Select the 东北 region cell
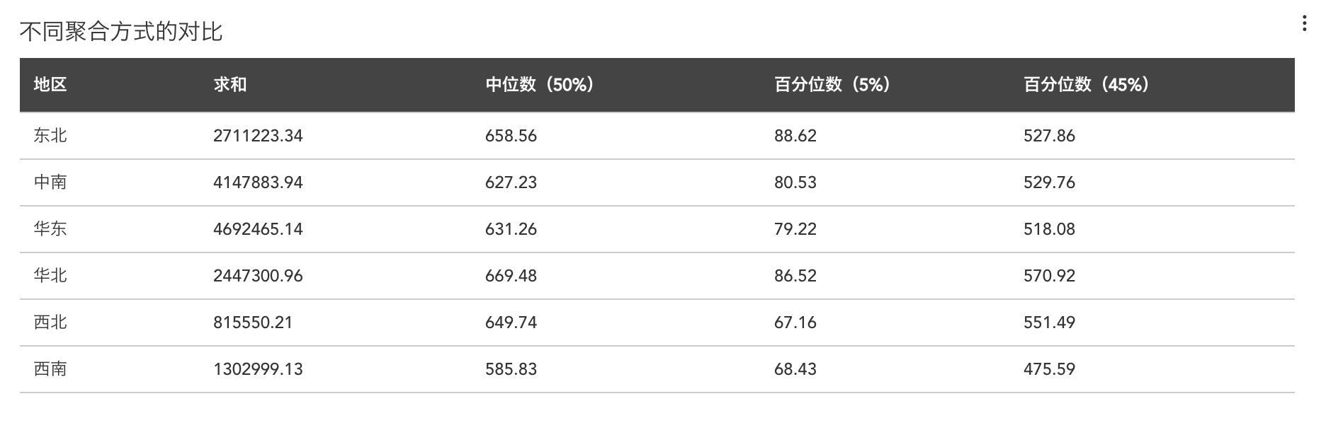 point(50,136)
